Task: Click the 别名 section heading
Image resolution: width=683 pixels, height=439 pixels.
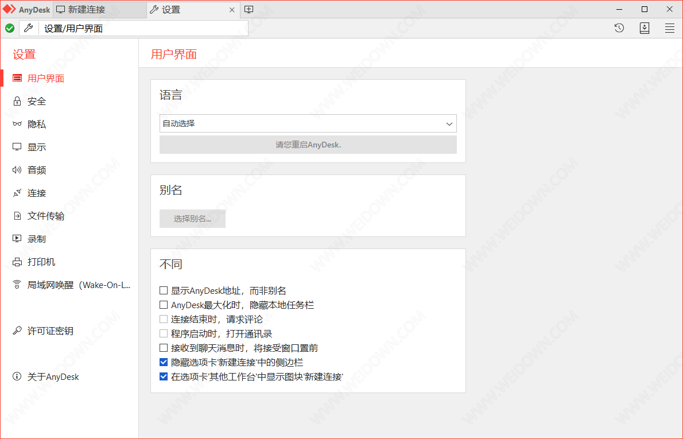Action: [171, 190]
